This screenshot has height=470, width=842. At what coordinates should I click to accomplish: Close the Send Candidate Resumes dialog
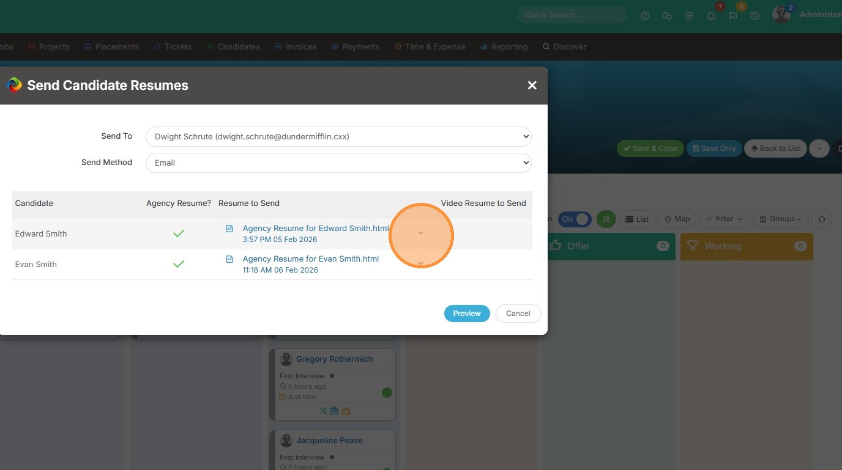click(x=532, y=86)
